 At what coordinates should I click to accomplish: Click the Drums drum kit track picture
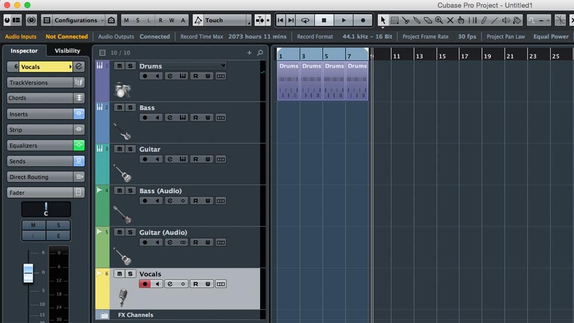(x=122, y=90)
